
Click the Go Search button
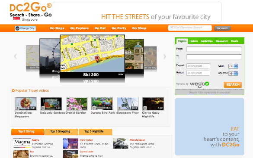pyautogui.click(x=222, y=28)
